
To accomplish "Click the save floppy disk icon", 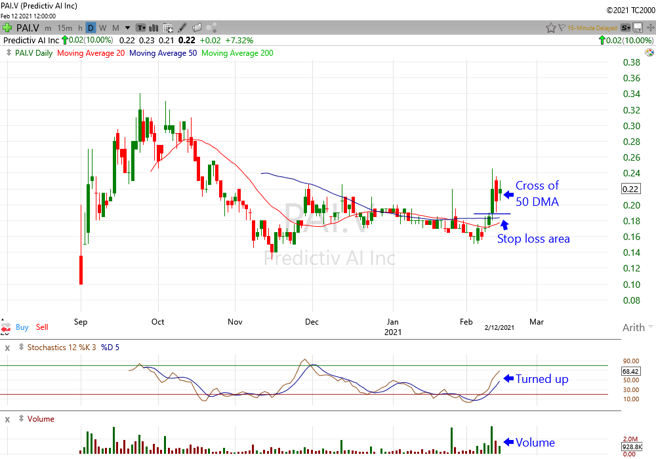I will (x=638, y=28).
